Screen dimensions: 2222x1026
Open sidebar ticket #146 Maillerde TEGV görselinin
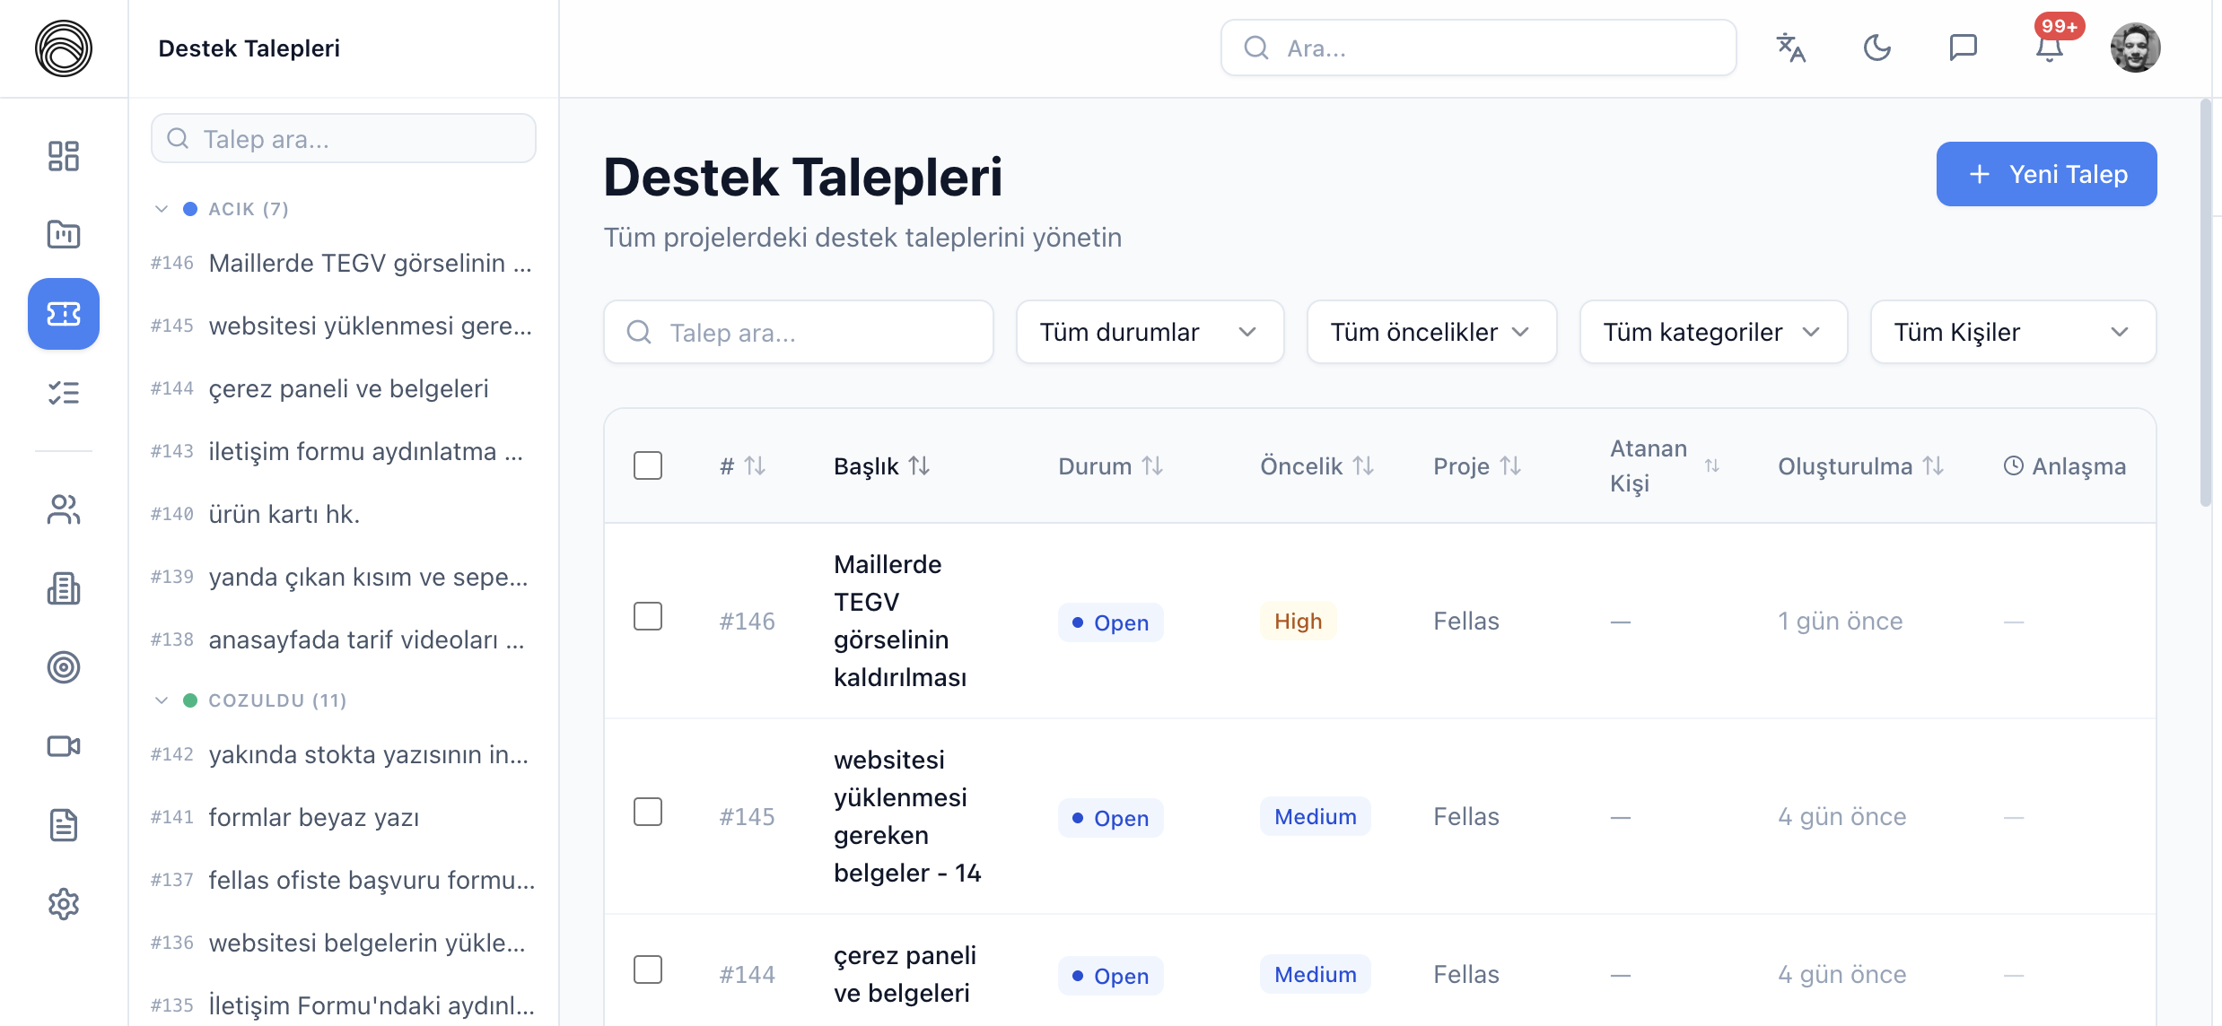pos(343,263)
